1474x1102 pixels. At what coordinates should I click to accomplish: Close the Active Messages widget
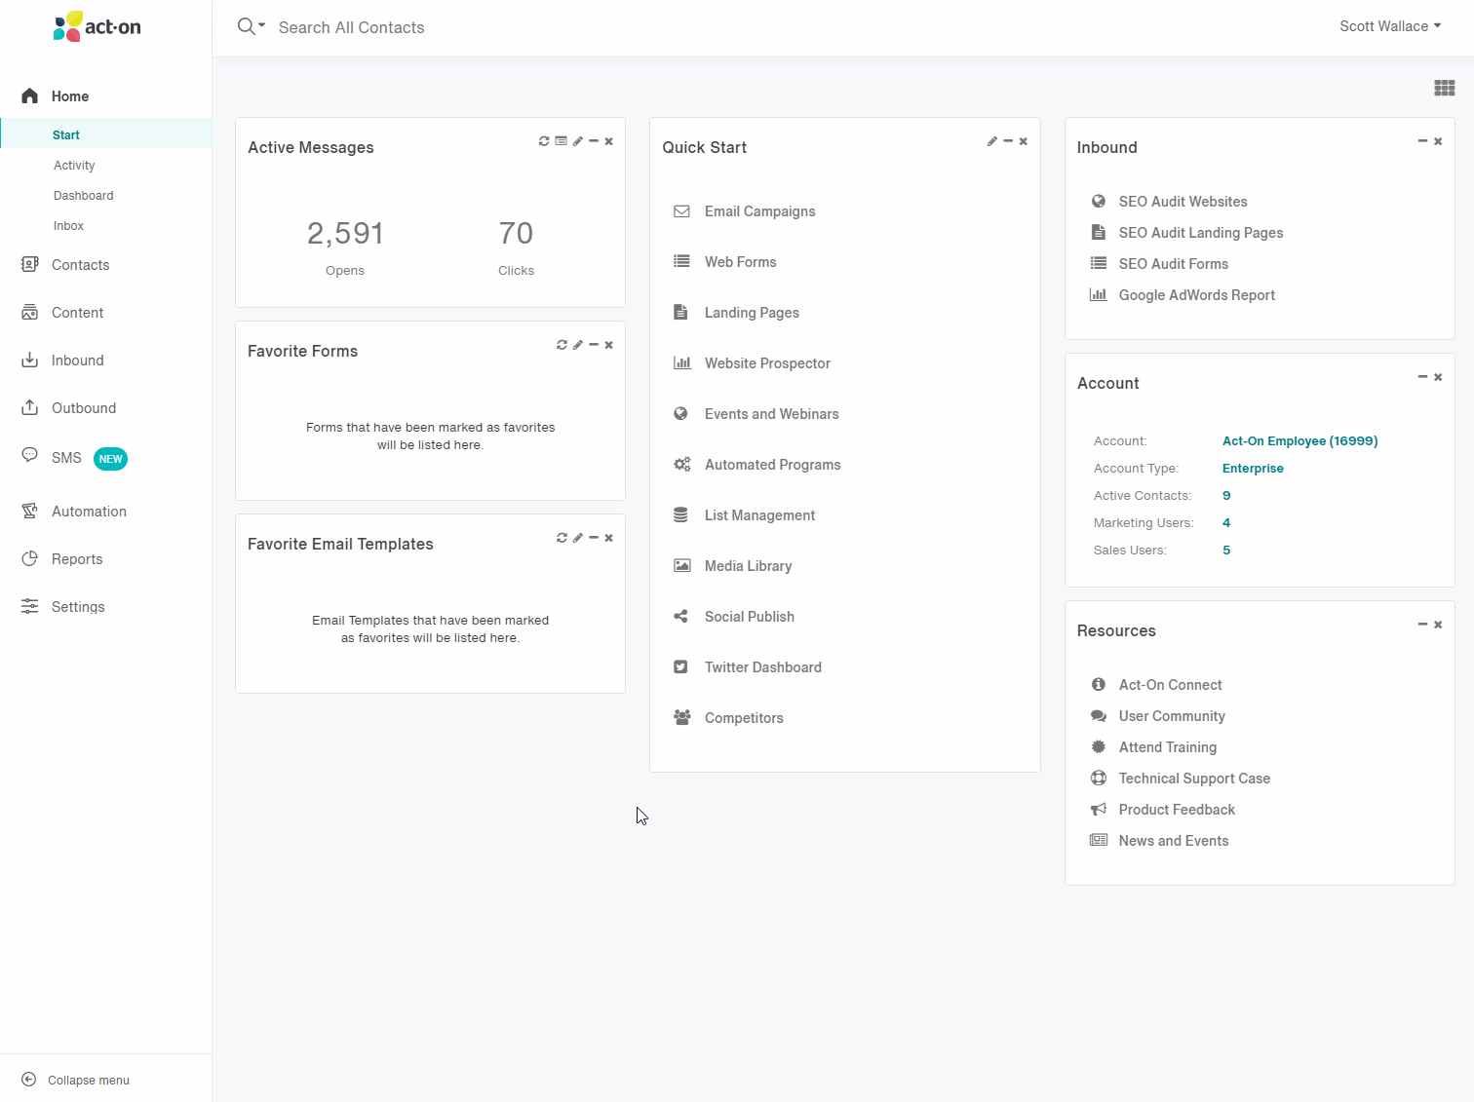(x=609, y=141)
